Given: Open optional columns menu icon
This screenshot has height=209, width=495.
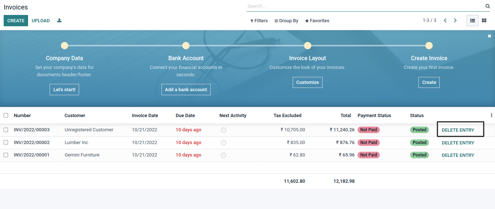Looking at the screenshot, I should [491, 115].
